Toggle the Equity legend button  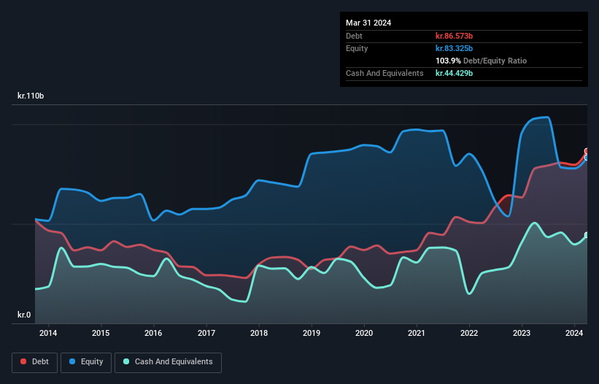click(x=86, y=362)
